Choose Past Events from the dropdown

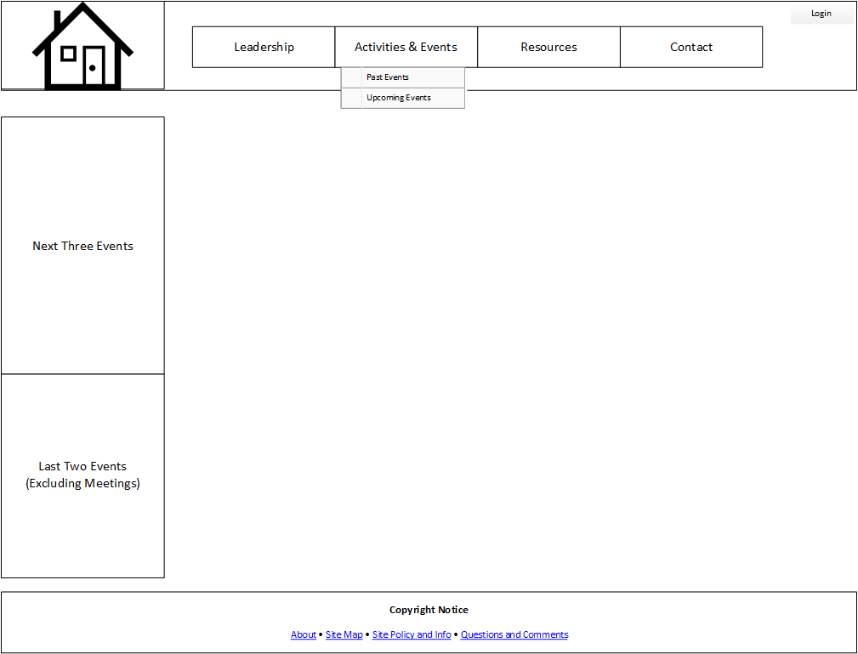click(403, 77)
